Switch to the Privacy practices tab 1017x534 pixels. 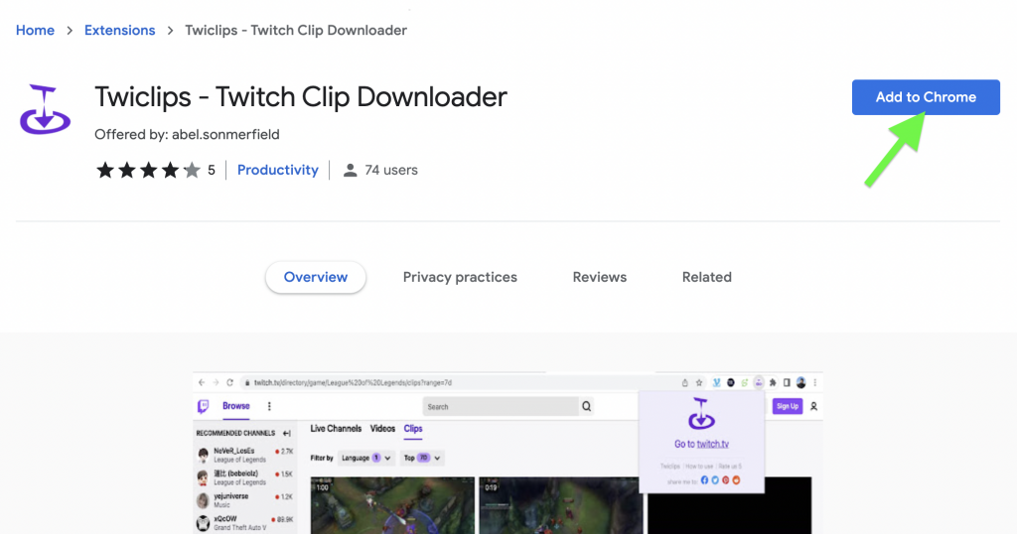coord(460,277)
